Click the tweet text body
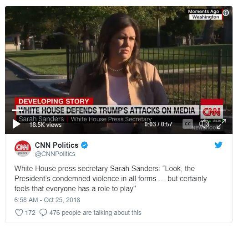Screen dimensions: 238x229 pyautogui.click(x=111, y=179)
